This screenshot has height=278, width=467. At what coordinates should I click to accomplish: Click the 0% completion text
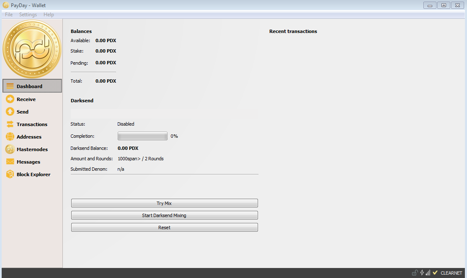click(x=174, y=136)
